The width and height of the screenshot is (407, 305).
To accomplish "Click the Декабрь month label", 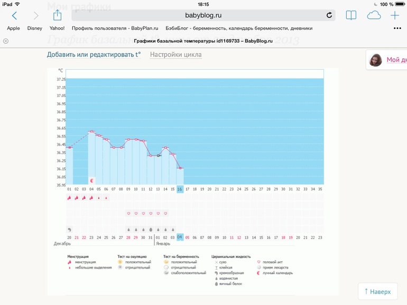I will coord(62,244).
